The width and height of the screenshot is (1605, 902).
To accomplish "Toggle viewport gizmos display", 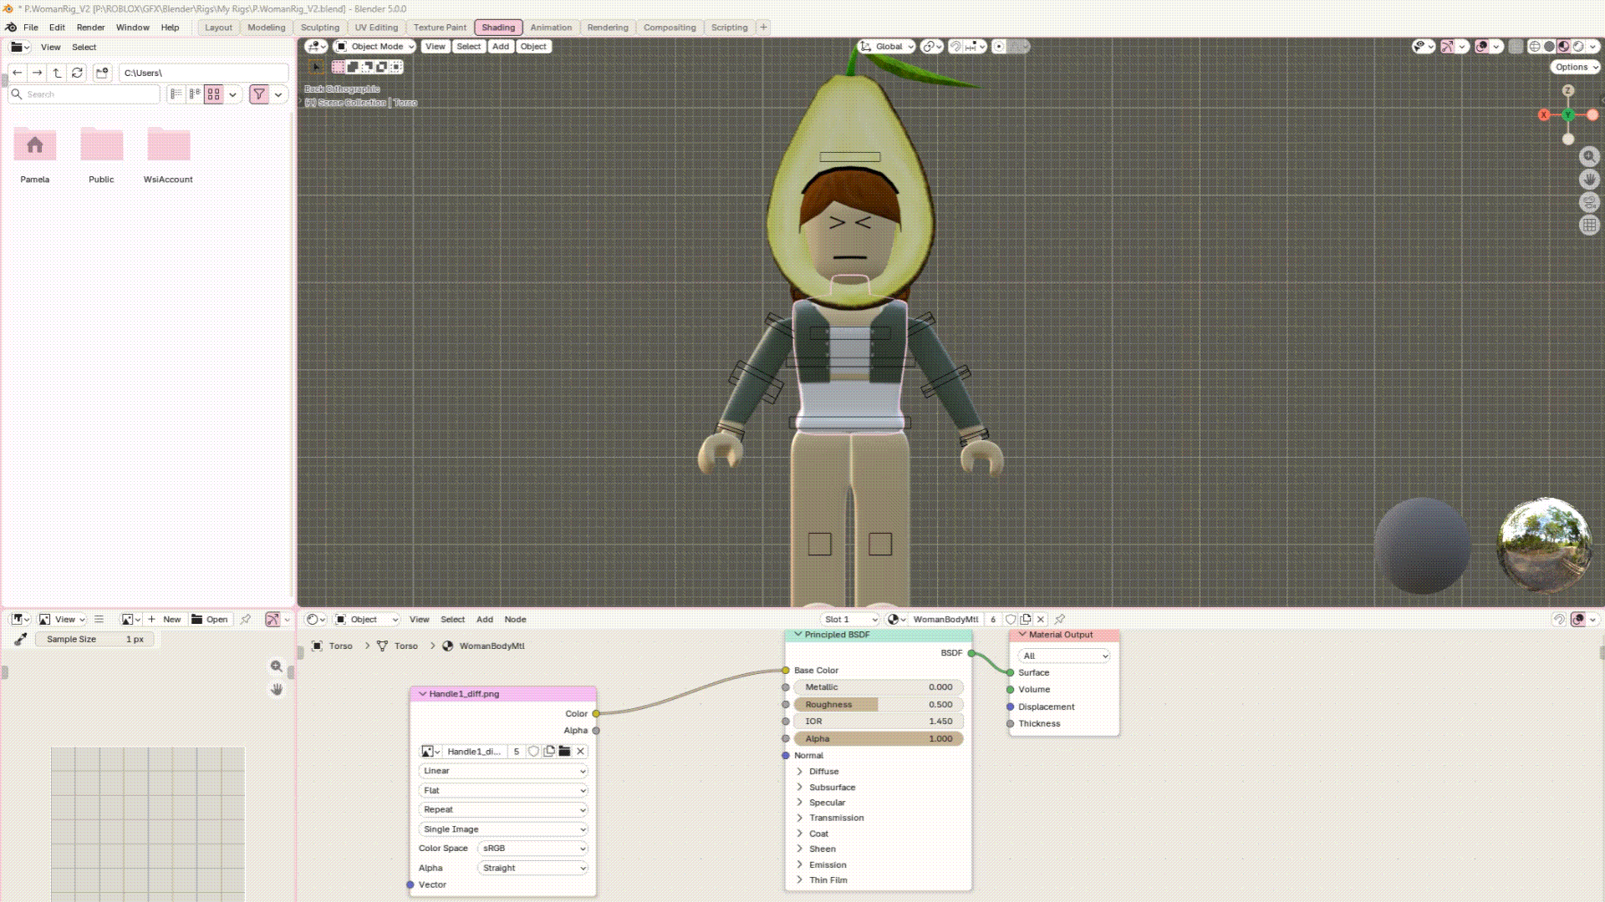I will [1448, 47].
